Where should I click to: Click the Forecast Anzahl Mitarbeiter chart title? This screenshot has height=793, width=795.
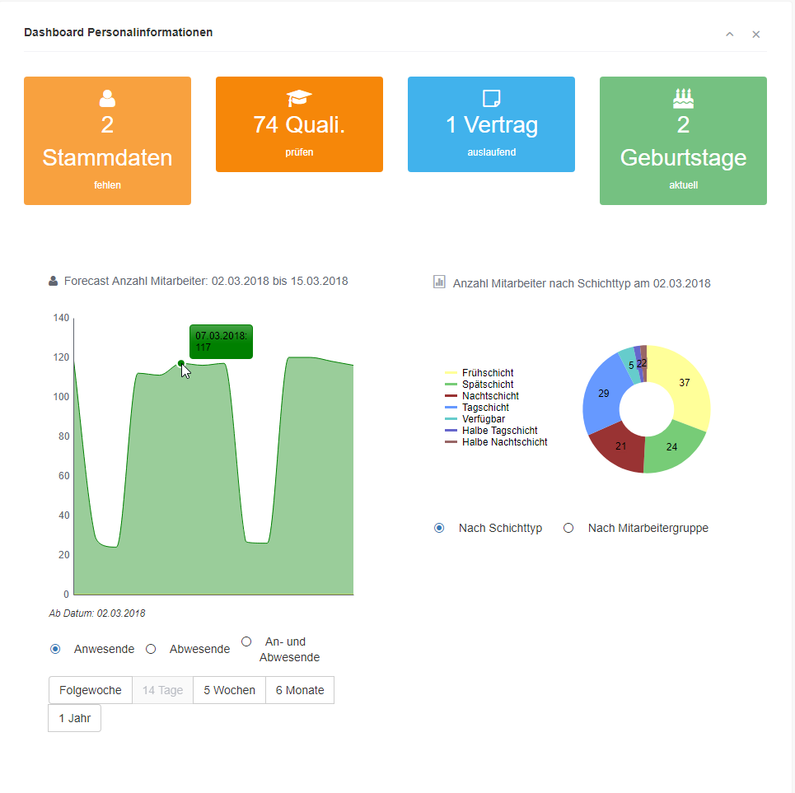tap(206, 282)
